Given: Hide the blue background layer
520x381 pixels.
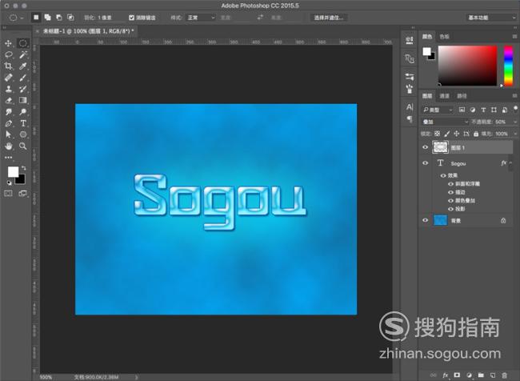Looking at the screenshot, I should (425, 220).
